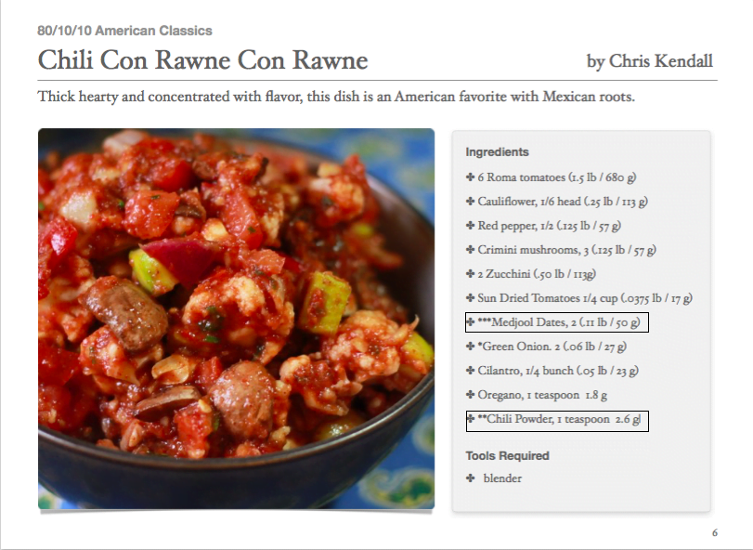
Task: Click the 80/10/10 American Classics section label
Action: [124, 31]
